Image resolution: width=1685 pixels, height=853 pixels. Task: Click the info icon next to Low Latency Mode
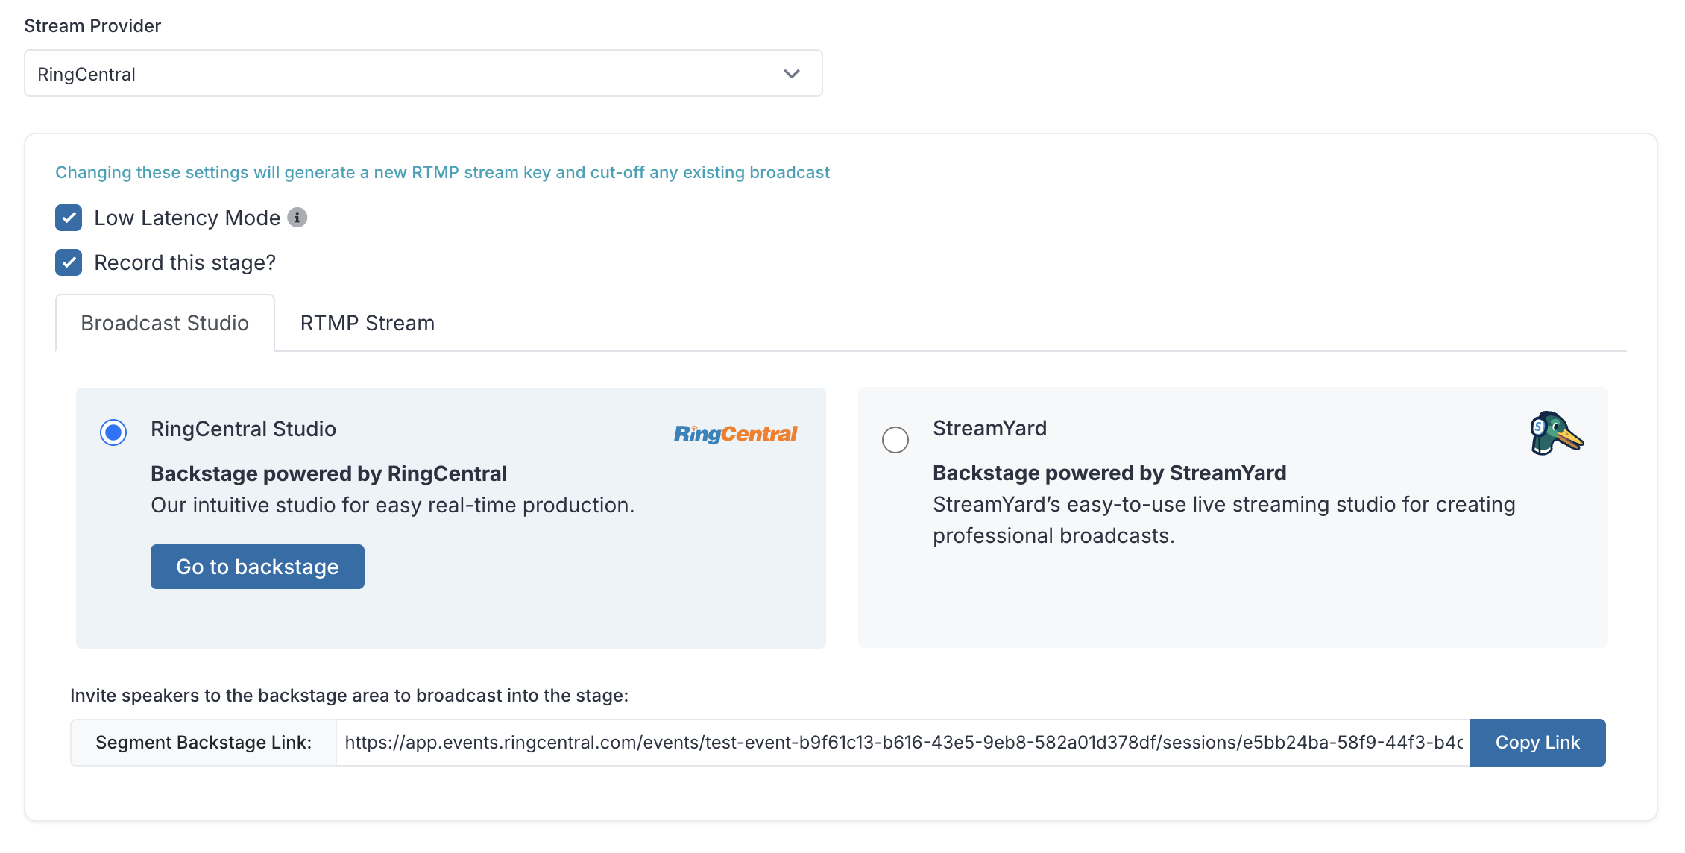click(297, 217)
